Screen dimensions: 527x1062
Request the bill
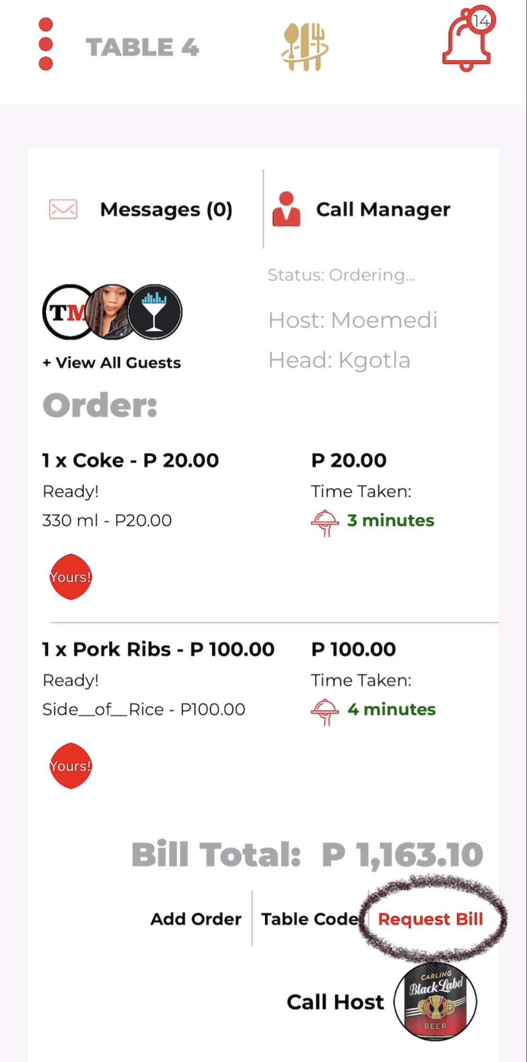(430, 919)
